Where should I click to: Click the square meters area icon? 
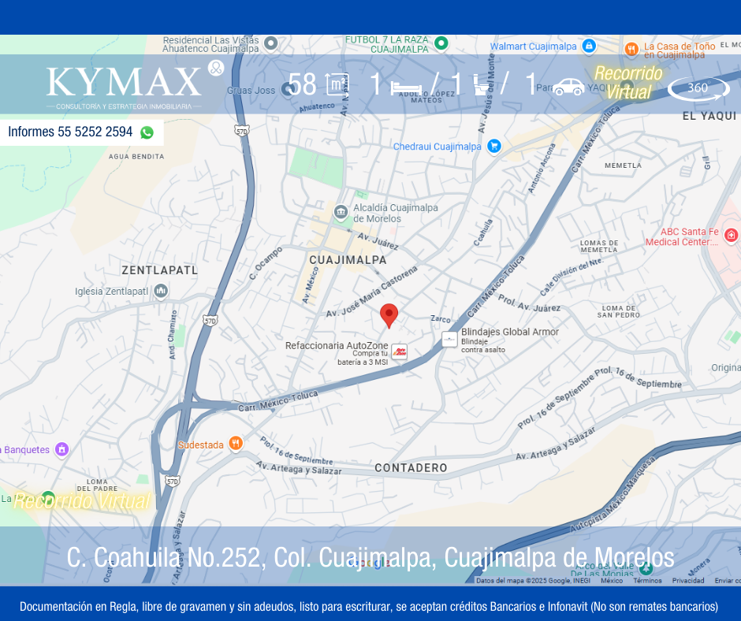click(x=337, y=84)
